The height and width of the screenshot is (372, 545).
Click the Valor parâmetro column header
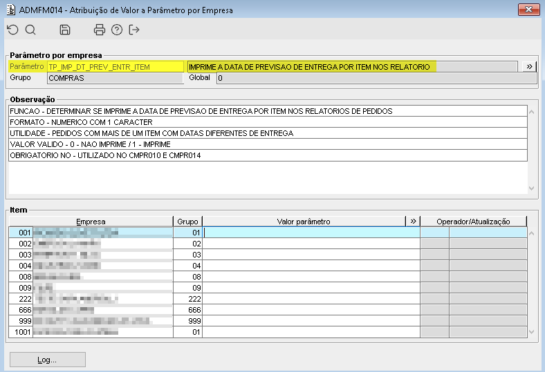304,222
